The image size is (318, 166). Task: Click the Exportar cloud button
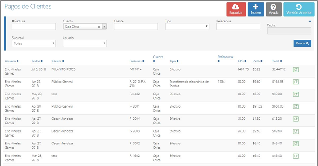[236, 9]
